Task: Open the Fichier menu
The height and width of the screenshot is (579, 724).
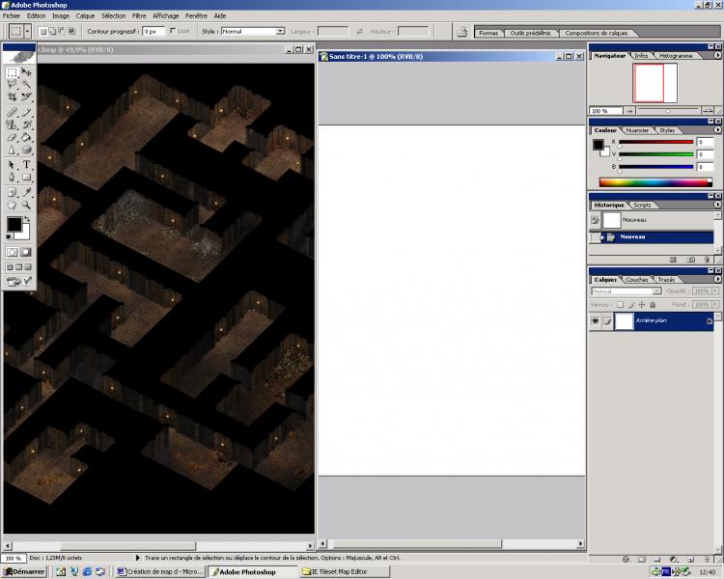Action: [x=12, y=15]
